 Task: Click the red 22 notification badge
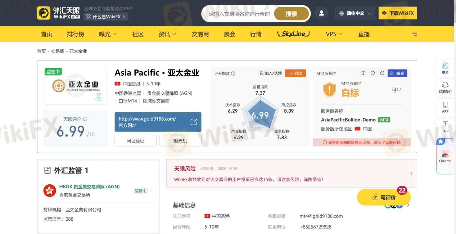pos(402,190)
